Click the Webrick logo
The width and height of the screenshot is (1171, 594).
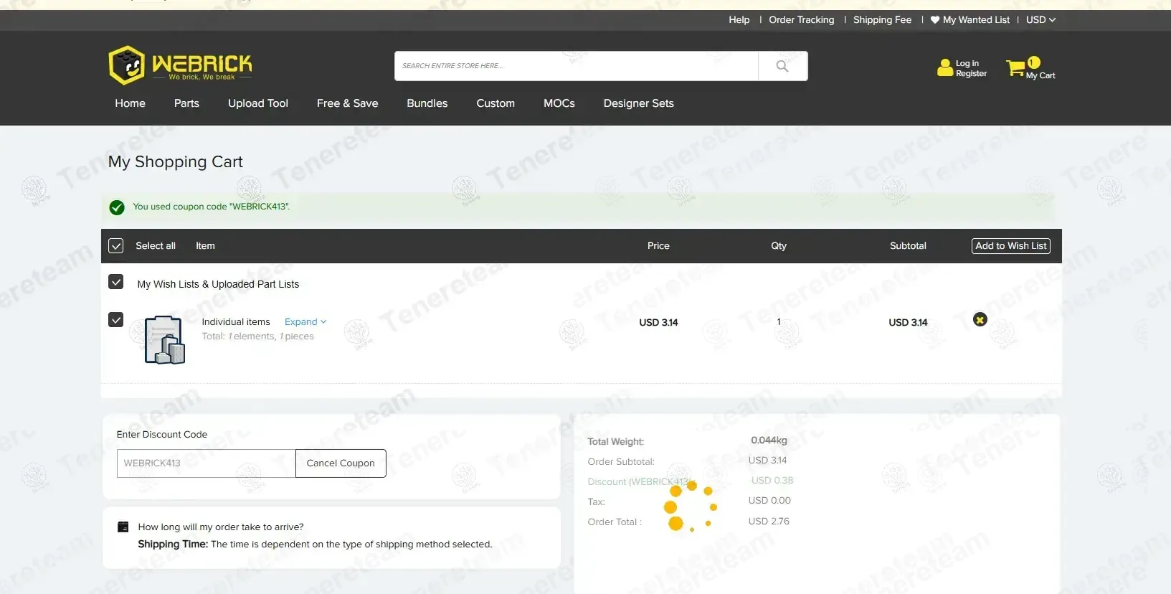pyautogui.click(x=180, y=65)
